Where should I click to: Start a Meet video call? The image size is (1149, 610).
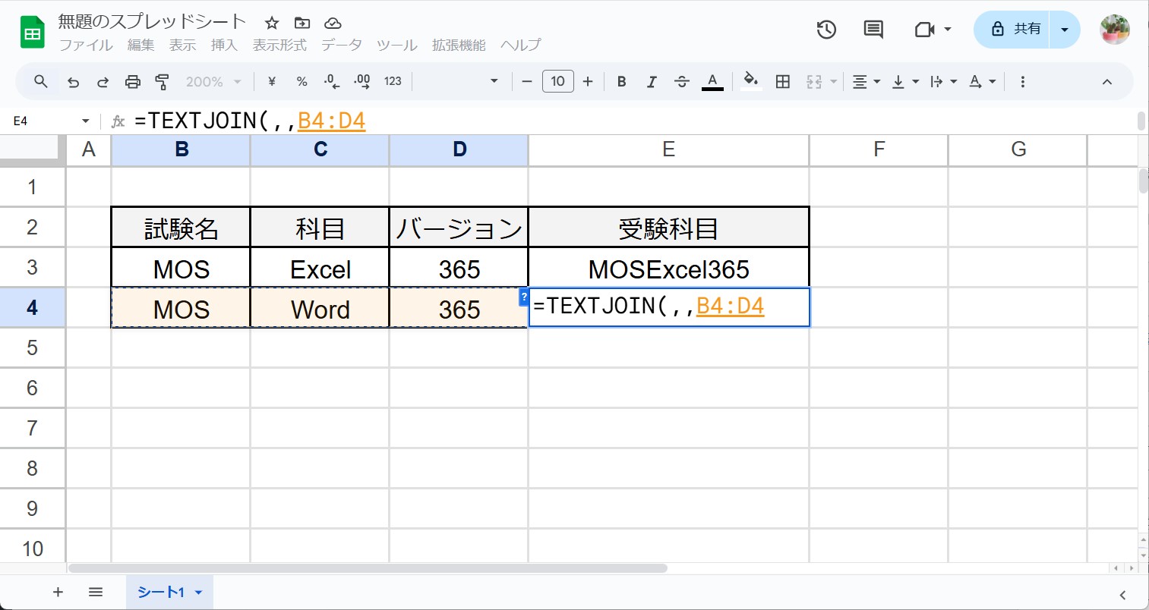pyautogui.click(x=924, y=30)
